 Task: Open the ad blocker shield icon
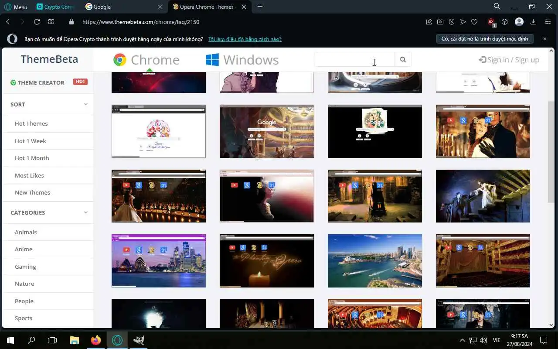click(452, 22)
